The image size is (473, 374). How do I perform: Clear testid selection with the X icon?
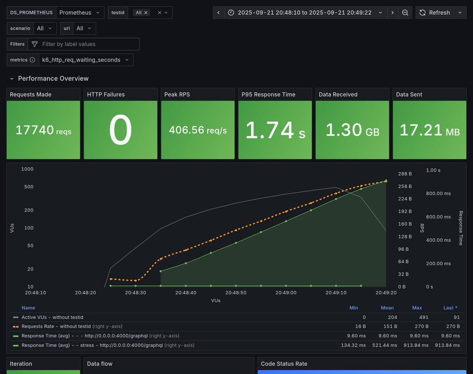159,13
